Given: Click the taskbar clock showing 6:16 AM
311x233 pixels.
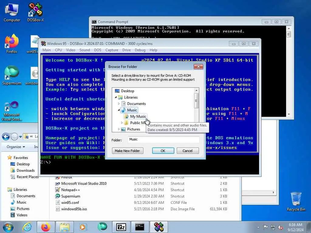Looking at the screenshot, I should [296, 227].
